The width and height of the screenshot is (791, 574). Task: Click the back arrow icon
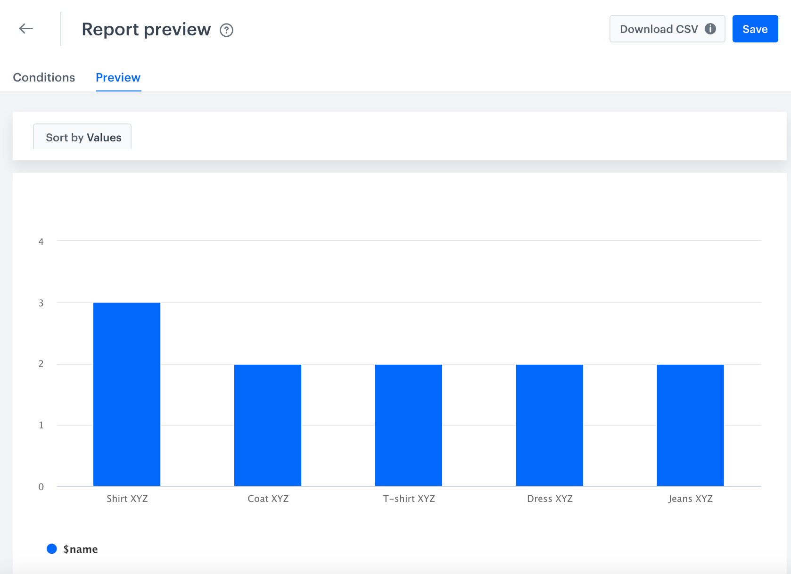[26, 29]
